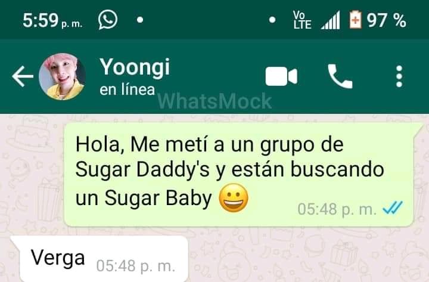Screen dimensions: 429x282
Task: Start a voice call with the phone icon
Action: pos(340,76)
